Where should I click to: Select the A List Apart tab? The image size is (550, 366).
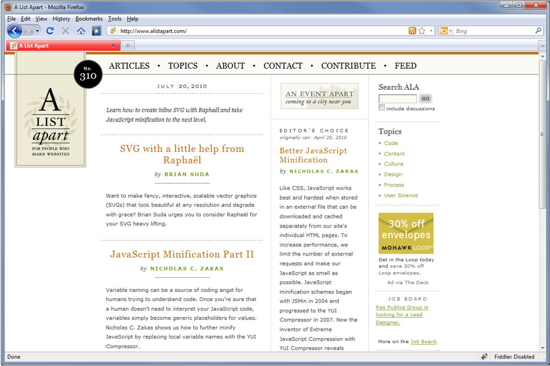coord(63,46)
